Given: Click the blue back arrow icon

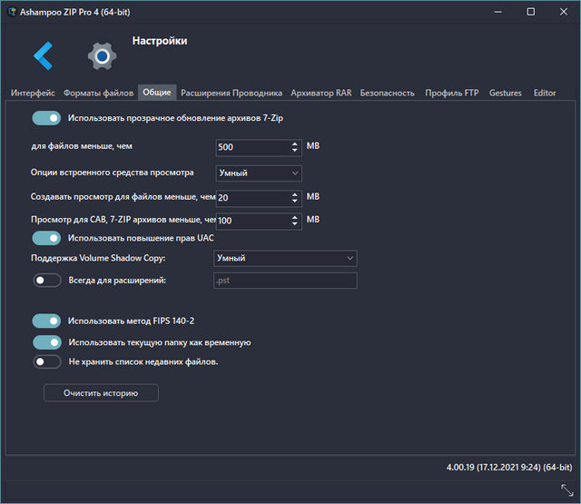Looking at the screenshot, I should 44,56.
